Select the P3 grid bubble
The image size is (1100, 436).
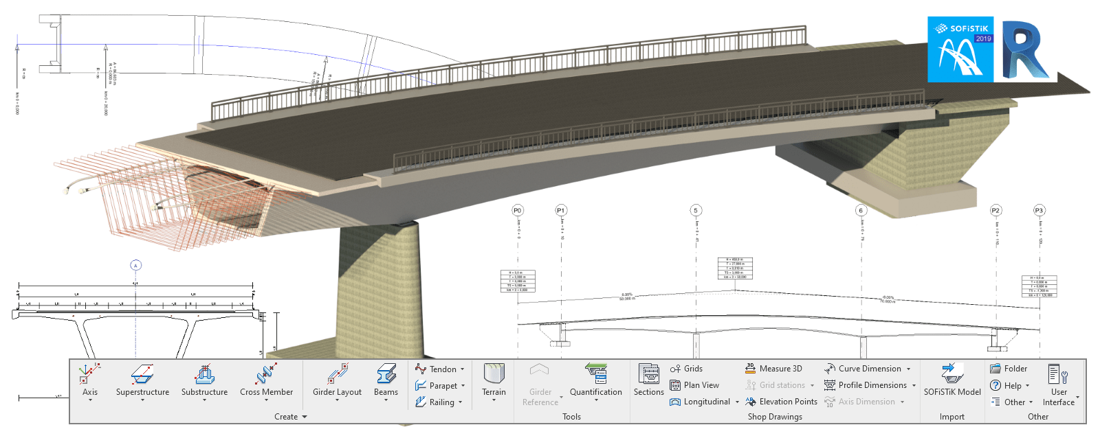point(1039,210)
